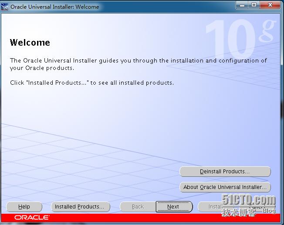284x225 pixels.
Task: Click the ORACLE logo in red bar
Action: 32,218
